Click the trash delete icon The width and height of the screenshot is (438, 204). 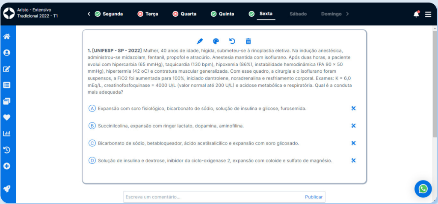coord(248,41)
